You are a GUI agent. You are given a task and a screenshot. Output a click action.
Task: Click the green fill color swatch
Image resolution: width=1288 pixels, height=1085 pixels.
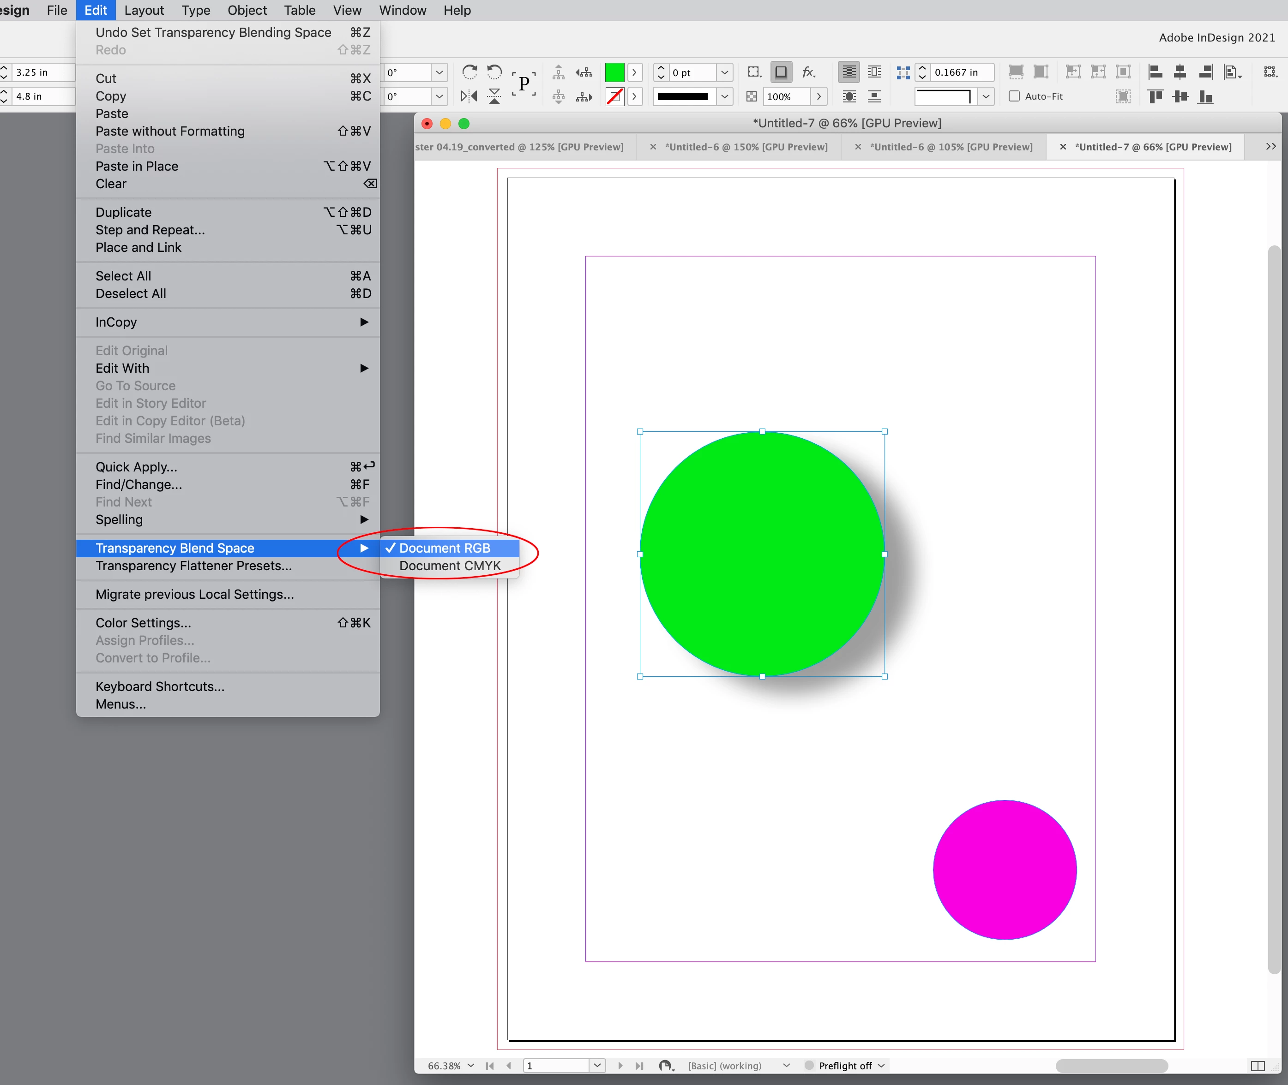pyautogui.click(x=614, y=72)
